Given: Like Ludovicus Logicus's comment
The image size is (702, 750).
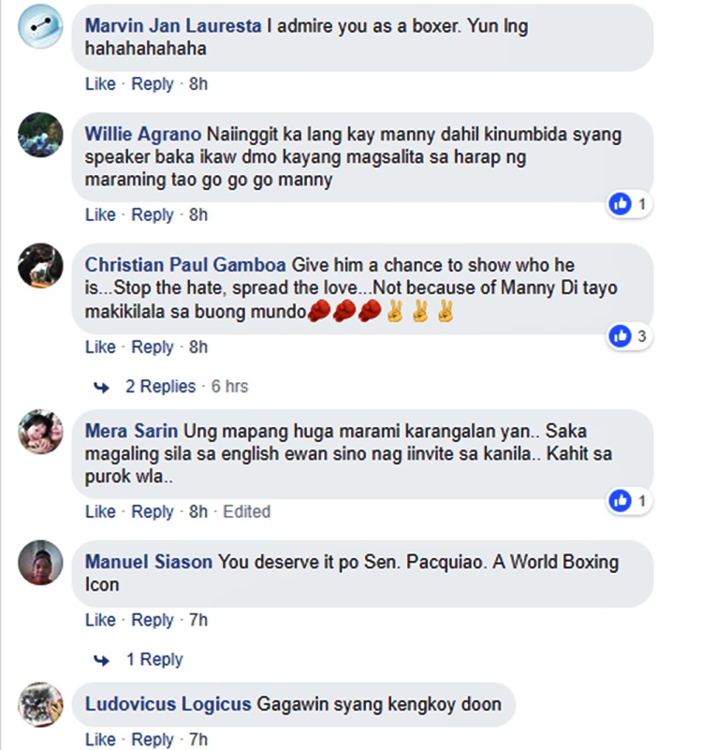Looking at the screenshot, I should coord(100,739).
